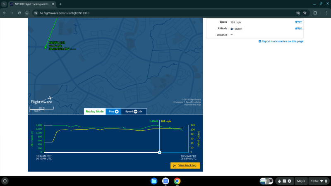Click the 10:47AM PDT start time label
The image size is (331, 186).
[44, 156]
